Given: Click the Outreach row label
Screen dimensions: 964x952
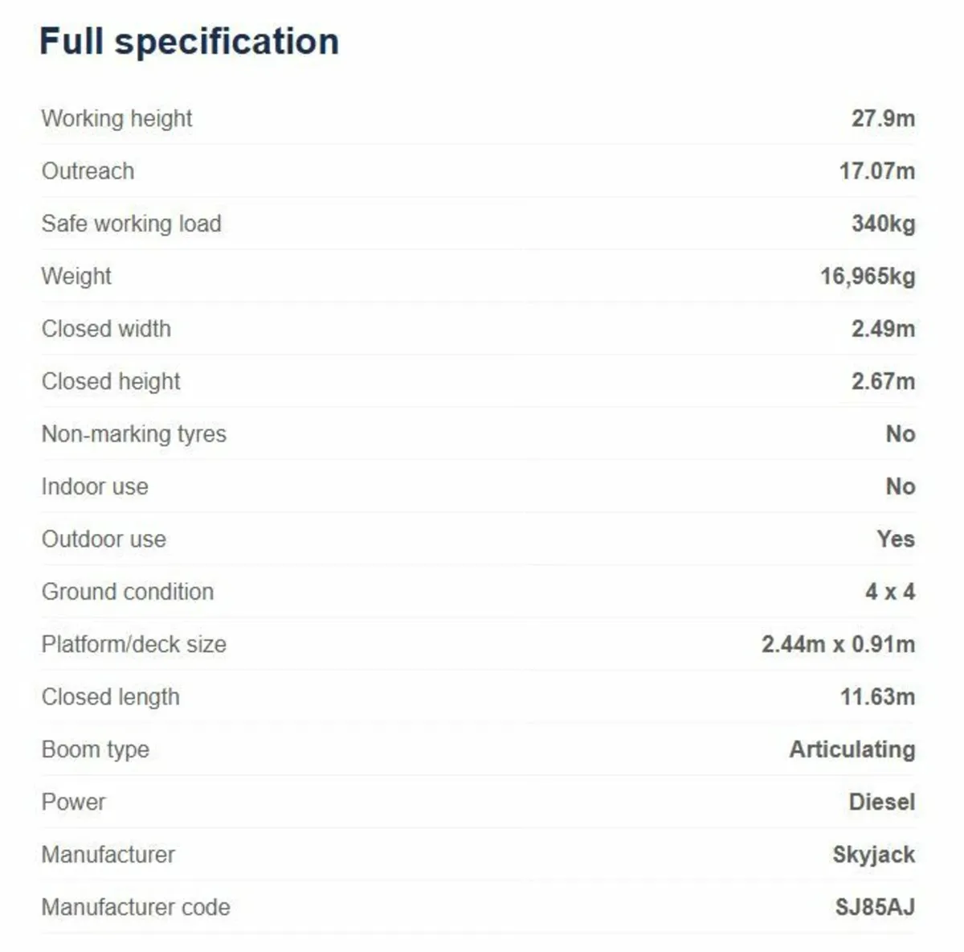Looking at the screenshot, I should (x=88, y=171).
